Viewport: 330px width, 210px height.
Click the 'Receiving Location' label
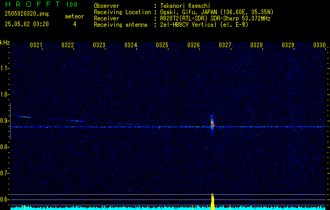coord(122,12)
